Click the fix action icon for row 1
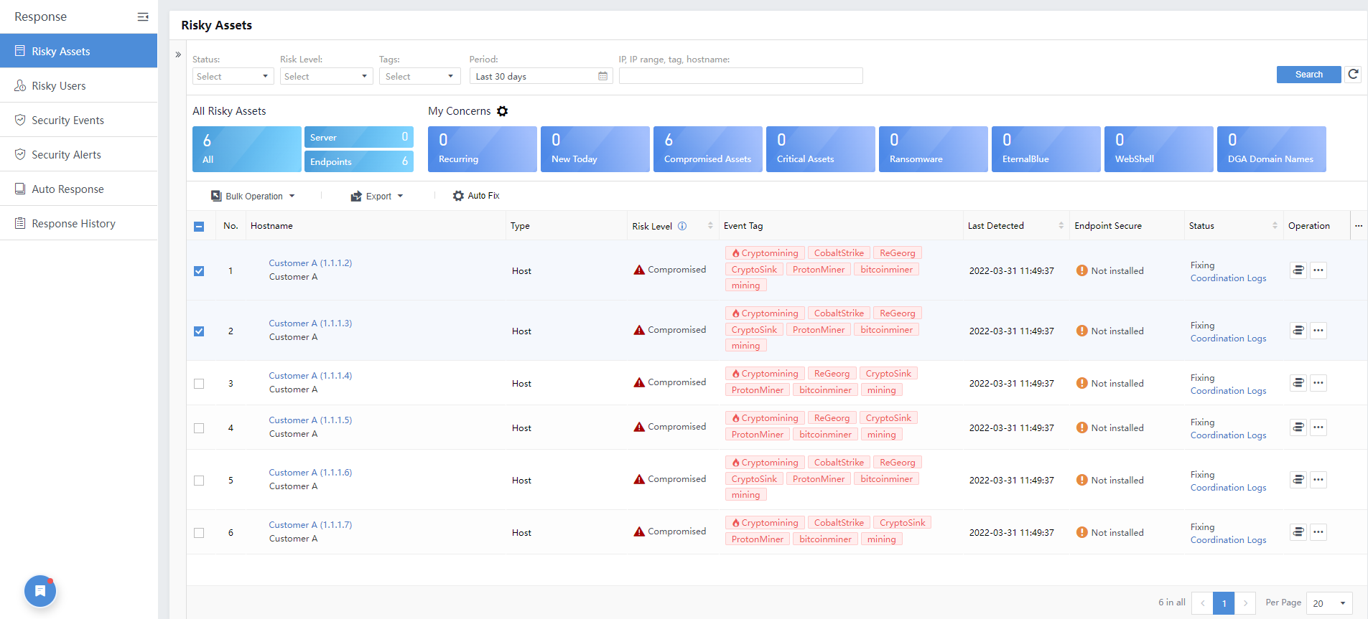 click(1298, 270)
